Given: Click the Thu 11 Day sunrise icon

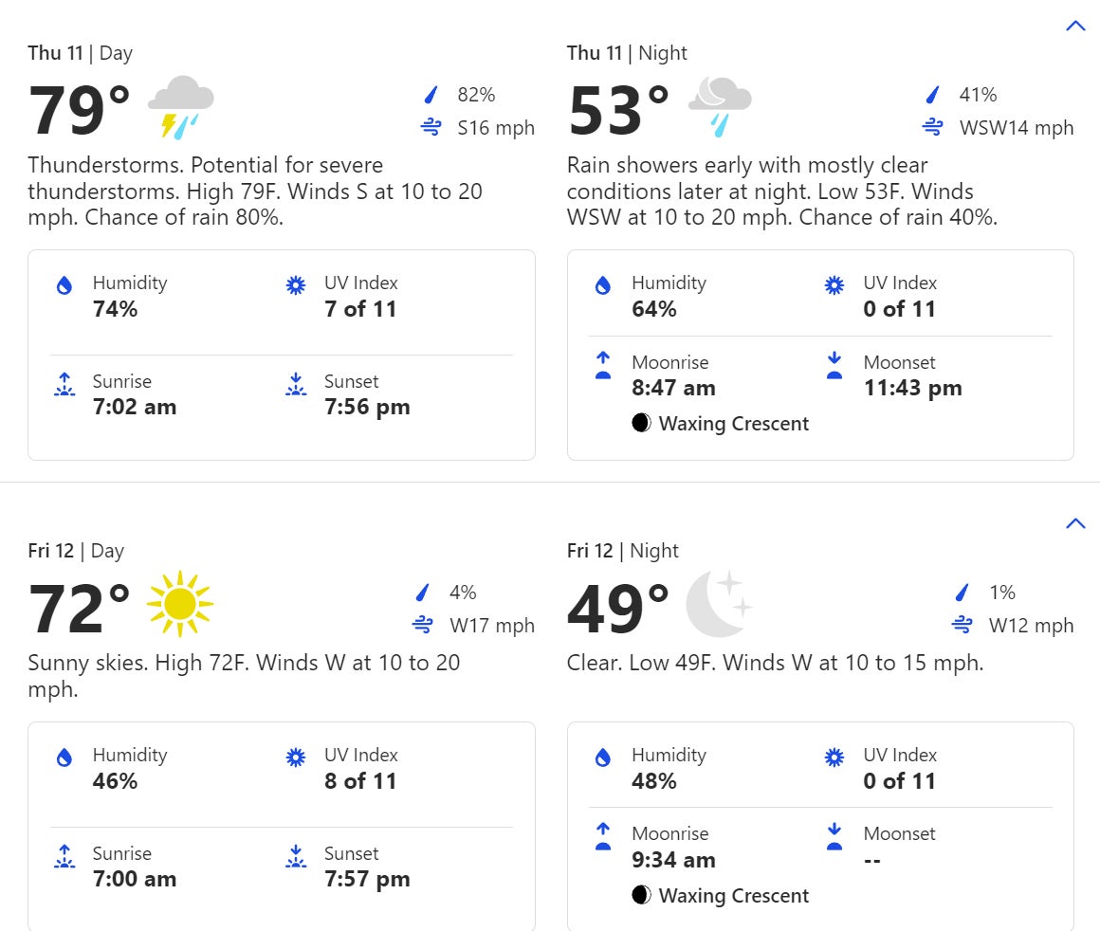Looking at the screenshot, I should coord(64,385).
